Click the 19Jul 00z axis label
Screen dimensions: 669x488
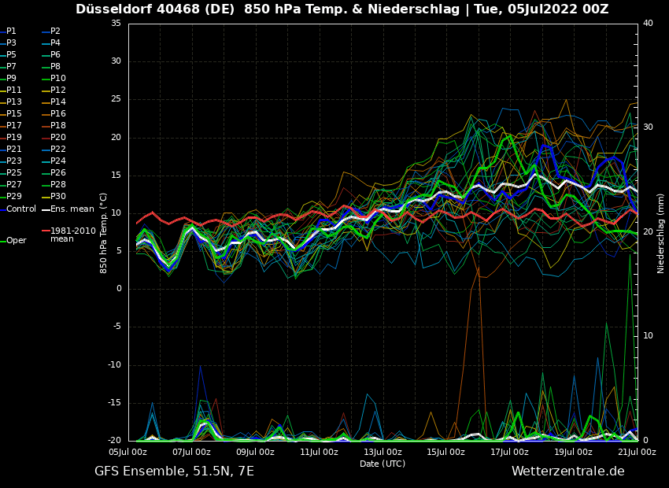(573, 453)
